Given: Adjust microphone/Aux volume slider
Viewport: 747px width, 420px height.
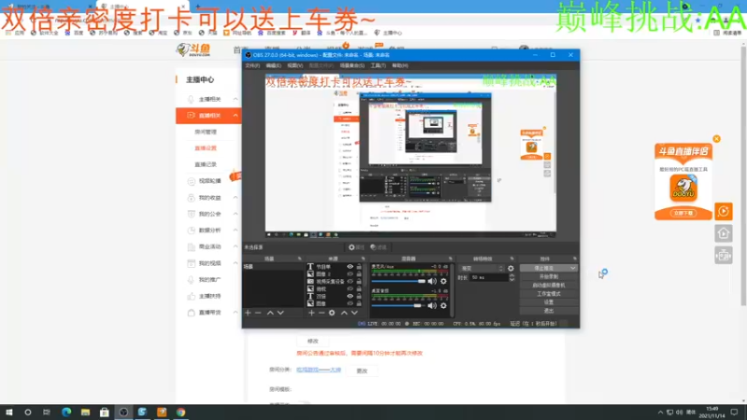Looking at the screenshot, I should coord(399,282).
